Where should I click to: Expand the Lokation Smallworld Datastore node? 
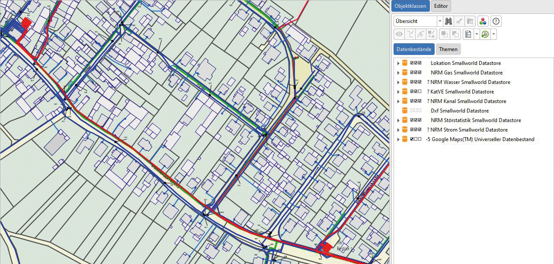pyautogui.click(x=398, y=63)
